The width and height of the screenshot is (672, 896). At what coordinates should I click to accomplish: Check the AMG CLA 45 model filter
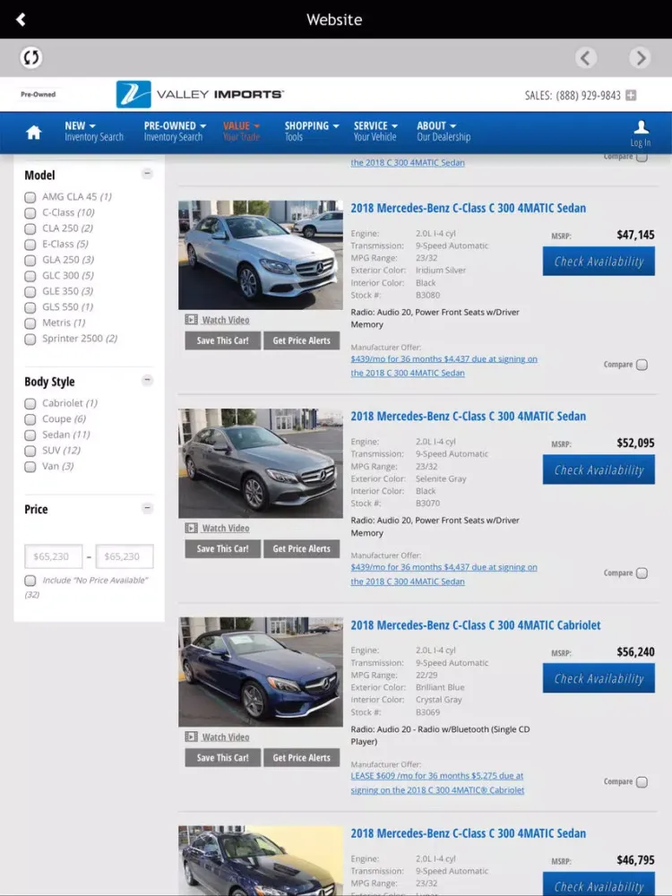click(30, 197)
